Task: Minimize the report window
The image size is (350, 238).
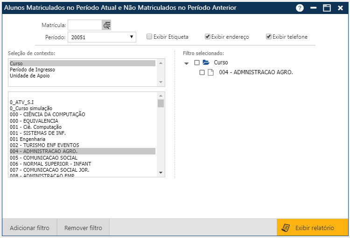Action: pos(314,8)
